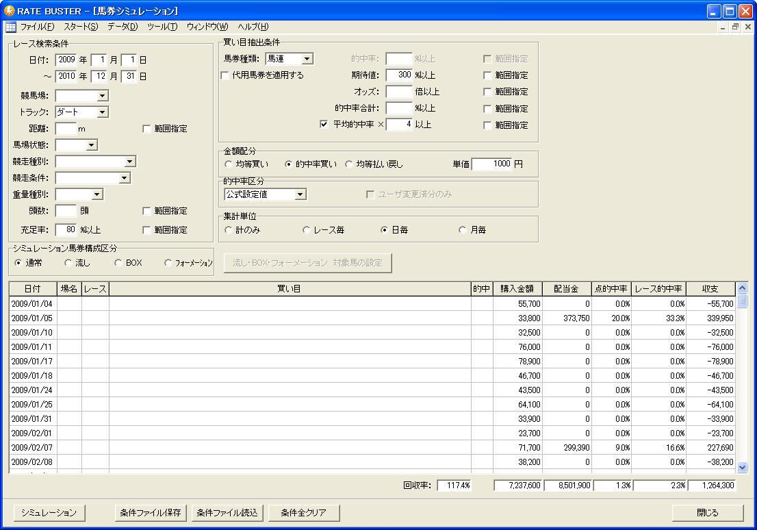The width and height of the screenshot is (757, 530).
Task: Select 流し ticket composition radio
Action: coord(68,263)
